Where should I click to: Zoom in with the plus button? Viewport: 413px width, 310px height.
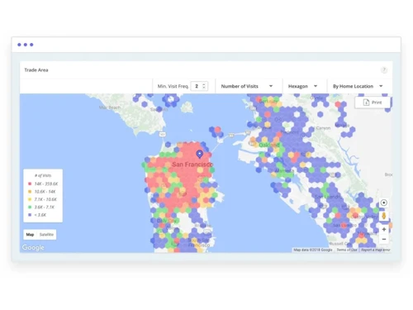384,229
